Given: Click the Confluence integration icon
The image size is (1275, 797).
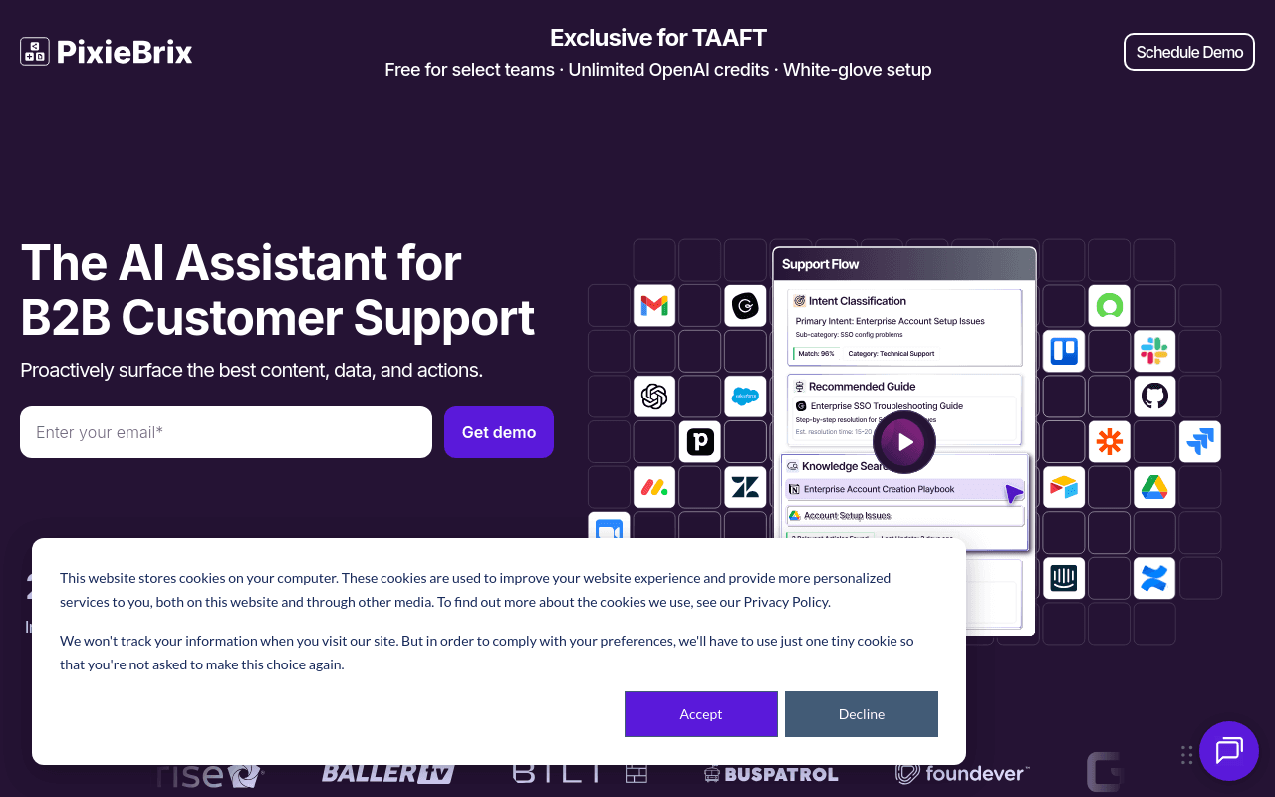Looking at the screenshot, I should coord(1154,578).
